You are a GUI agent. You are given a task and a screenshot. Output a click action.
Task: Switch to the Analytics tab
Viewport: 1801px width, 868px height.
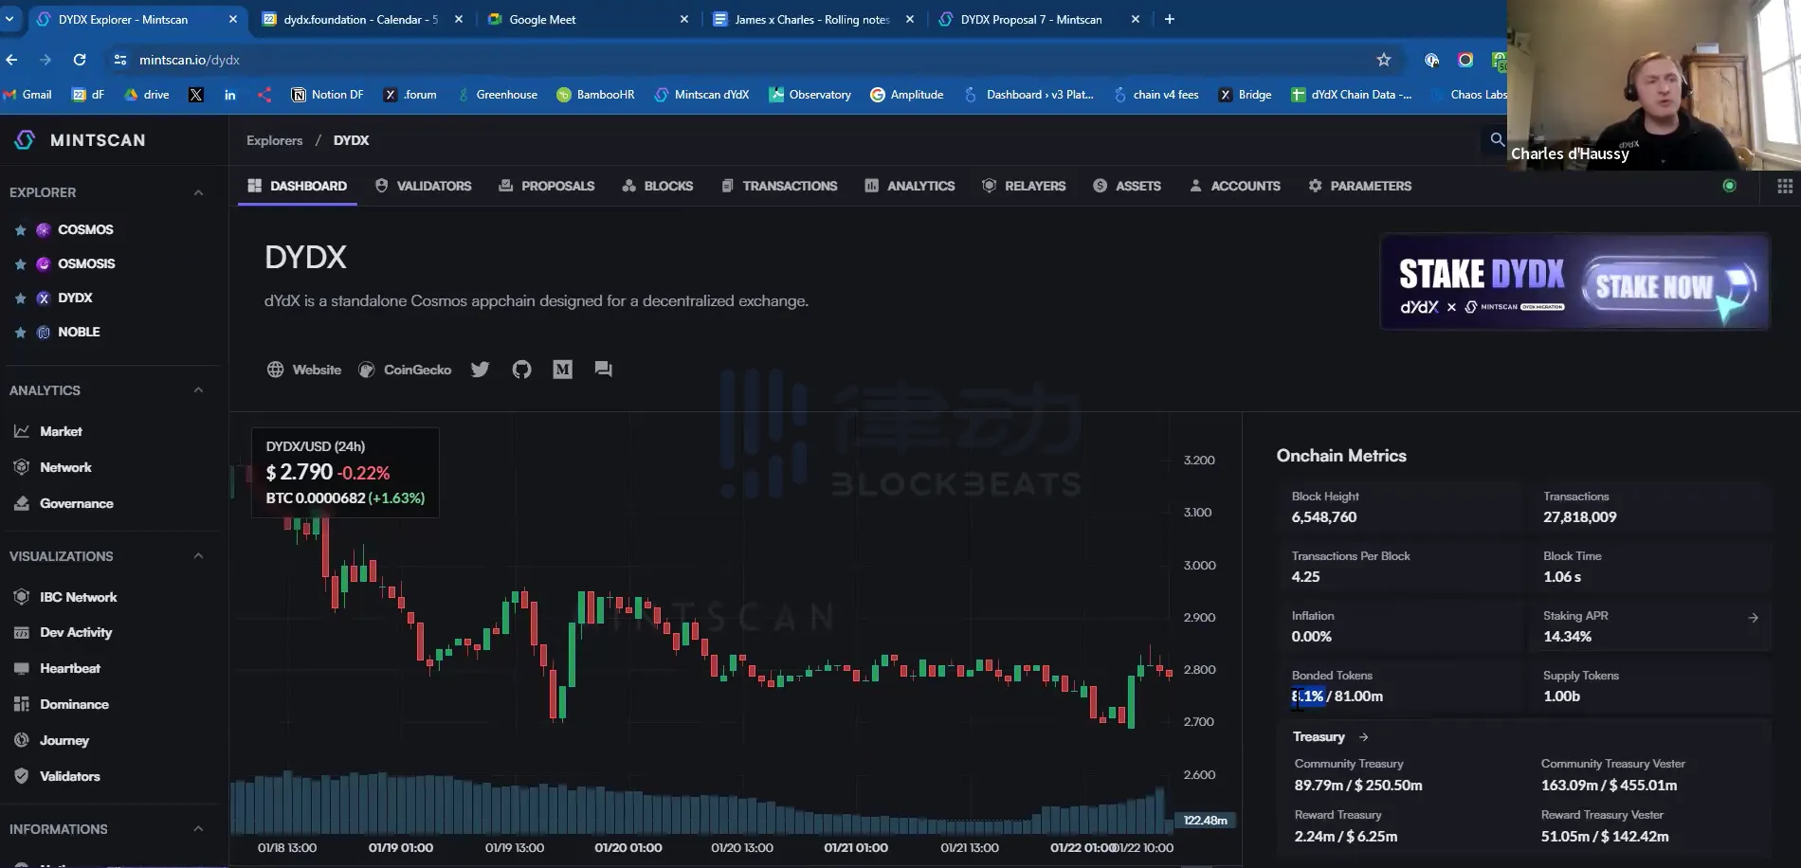coord(910,186)
